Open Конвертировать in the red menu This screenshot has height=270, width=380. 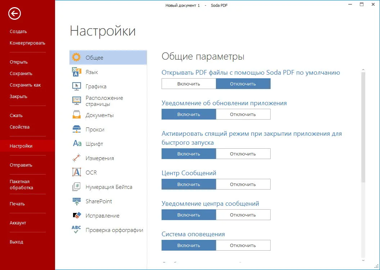tap(27, 43)
